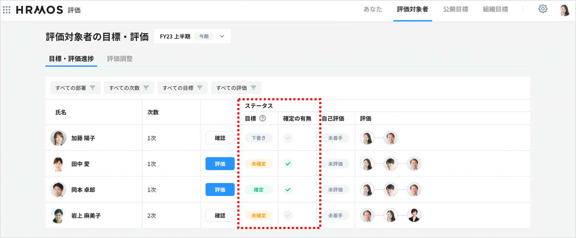576x238 pixels.
Task: Open the すべての評価 filter
Action: (236, 88)
